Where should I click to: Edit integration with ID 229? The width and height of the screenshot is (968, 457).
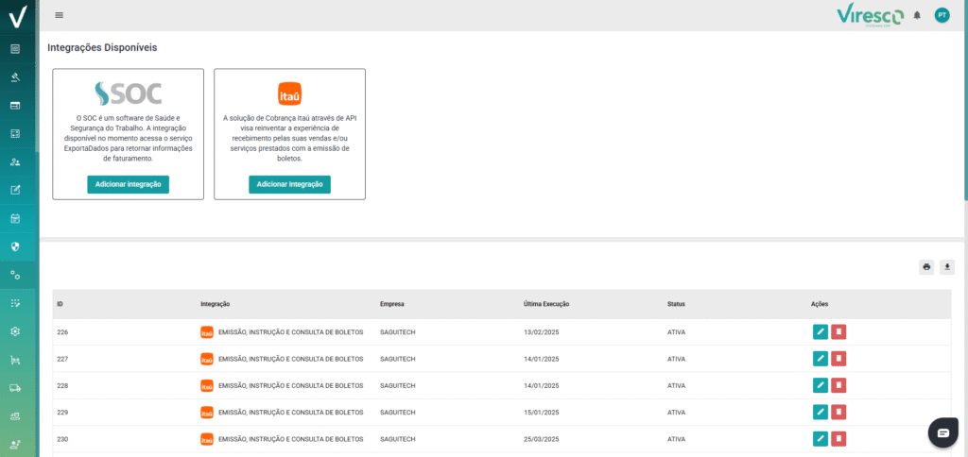click(820, 413)
